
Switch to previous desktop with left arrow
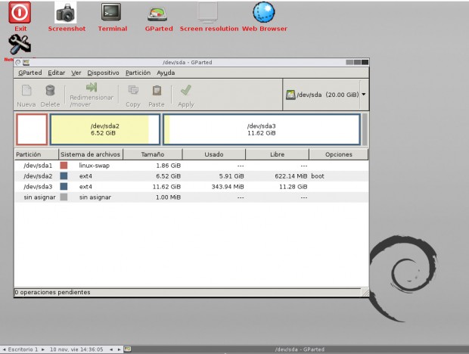(x=5, y=349)
